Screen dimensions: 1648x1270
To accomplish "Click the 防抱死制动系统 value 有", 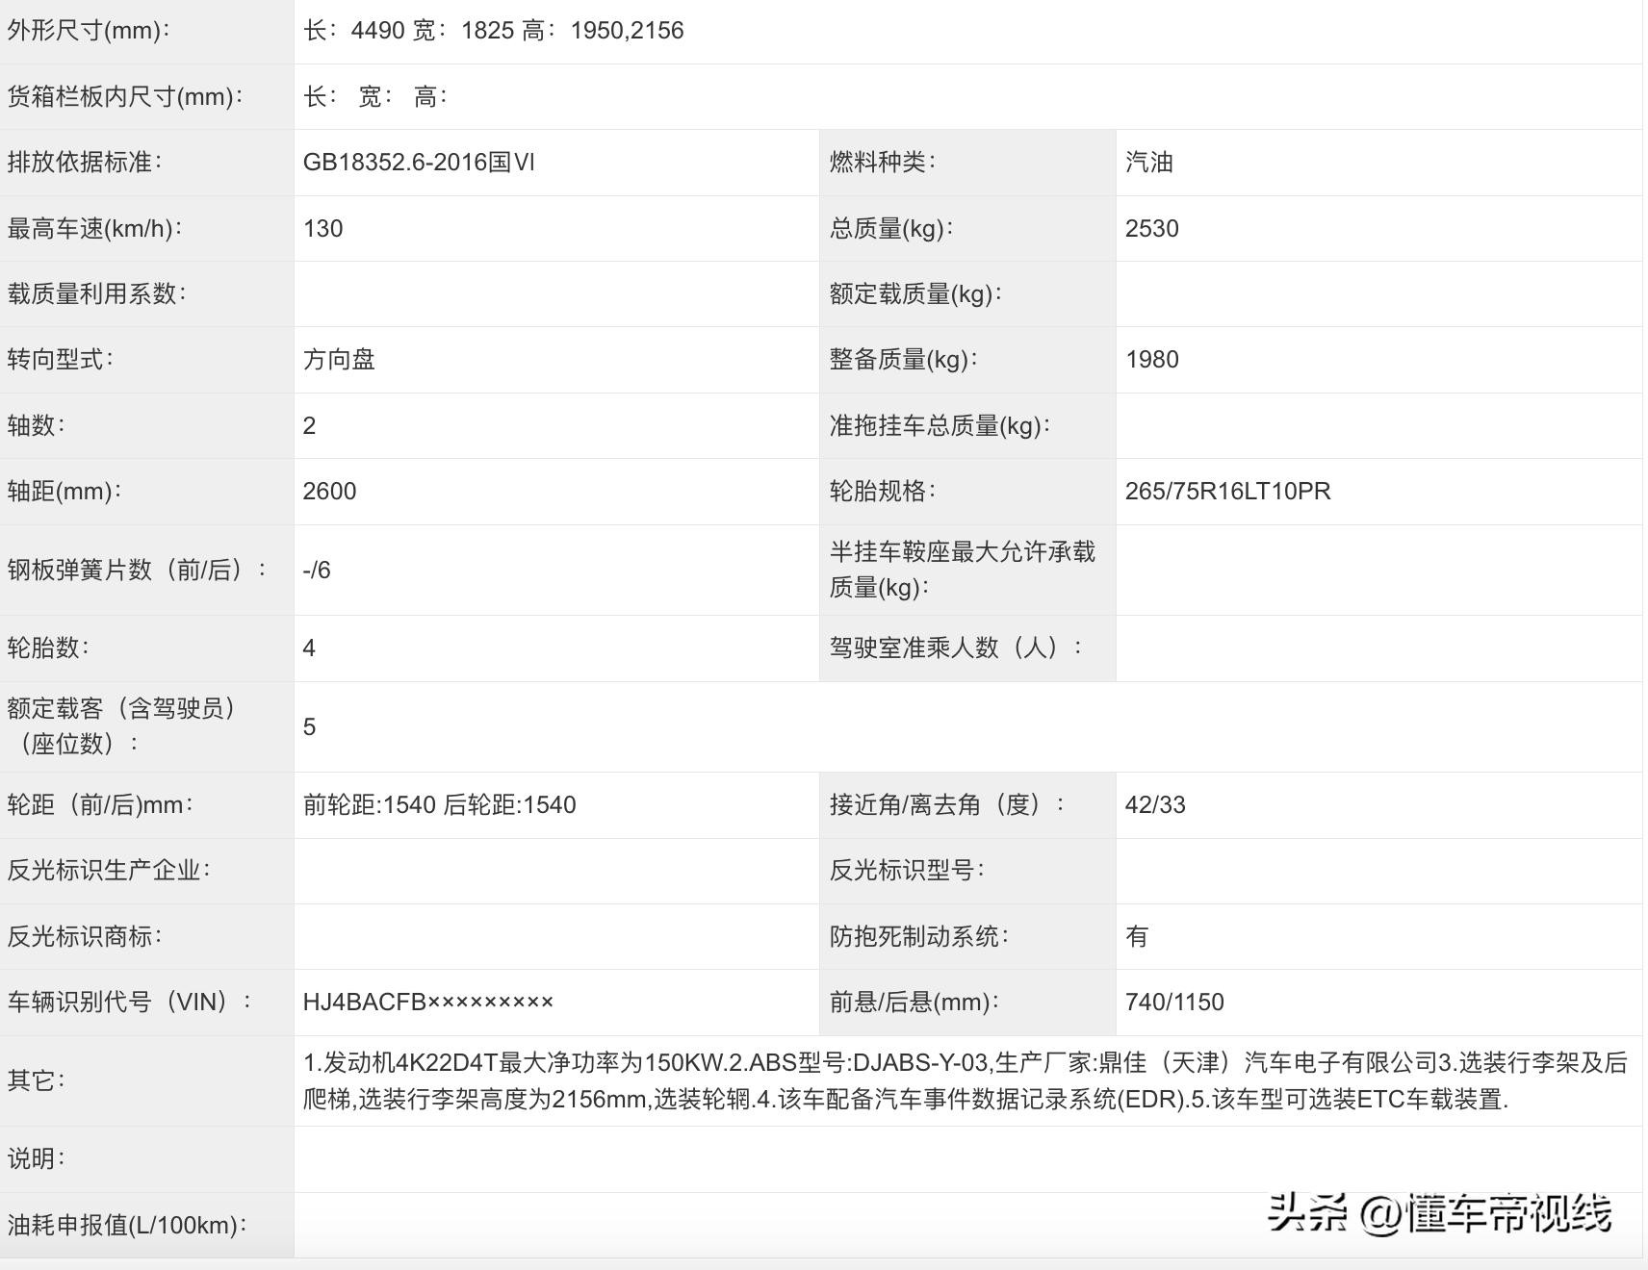I will 1137,937.
